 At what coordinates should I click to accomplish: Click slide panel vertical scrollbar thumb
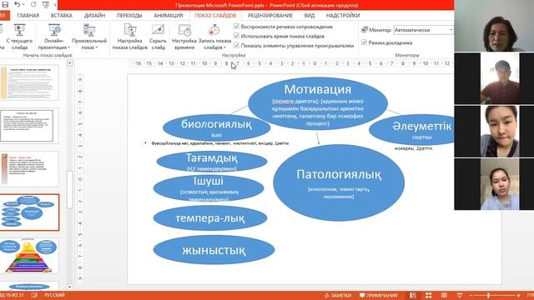pos(70,189)
